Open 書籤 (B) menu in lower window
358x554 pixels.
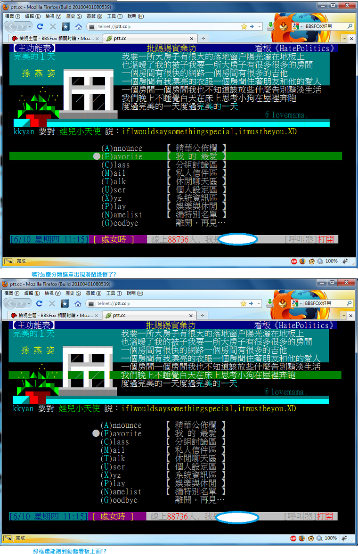click(94, 293)
